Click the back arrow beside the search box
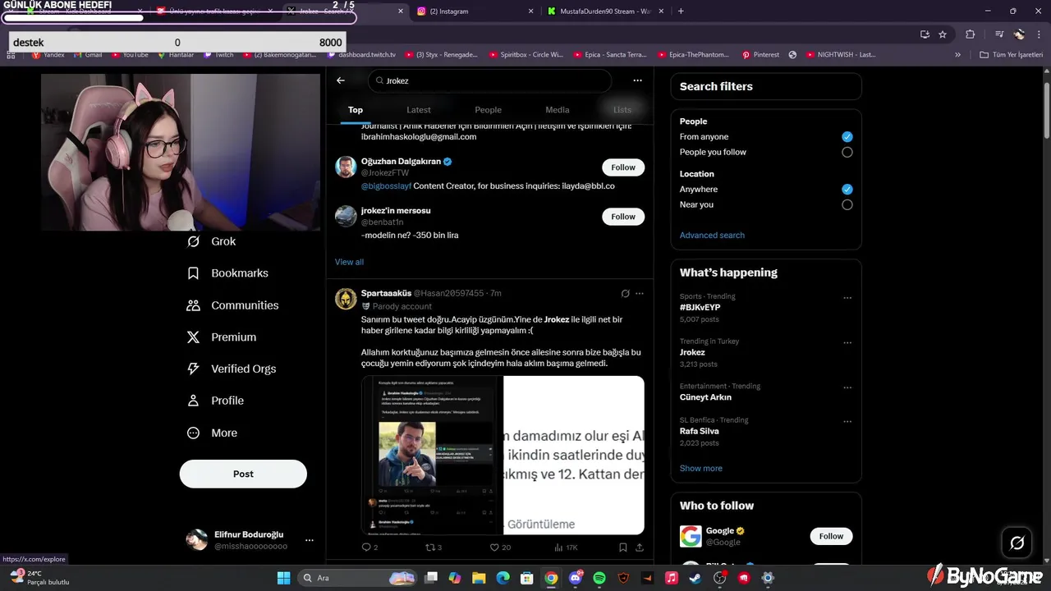 click(341, 80)
